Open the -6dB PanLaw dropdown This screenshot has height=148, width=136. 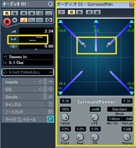[x=127, y=119]
